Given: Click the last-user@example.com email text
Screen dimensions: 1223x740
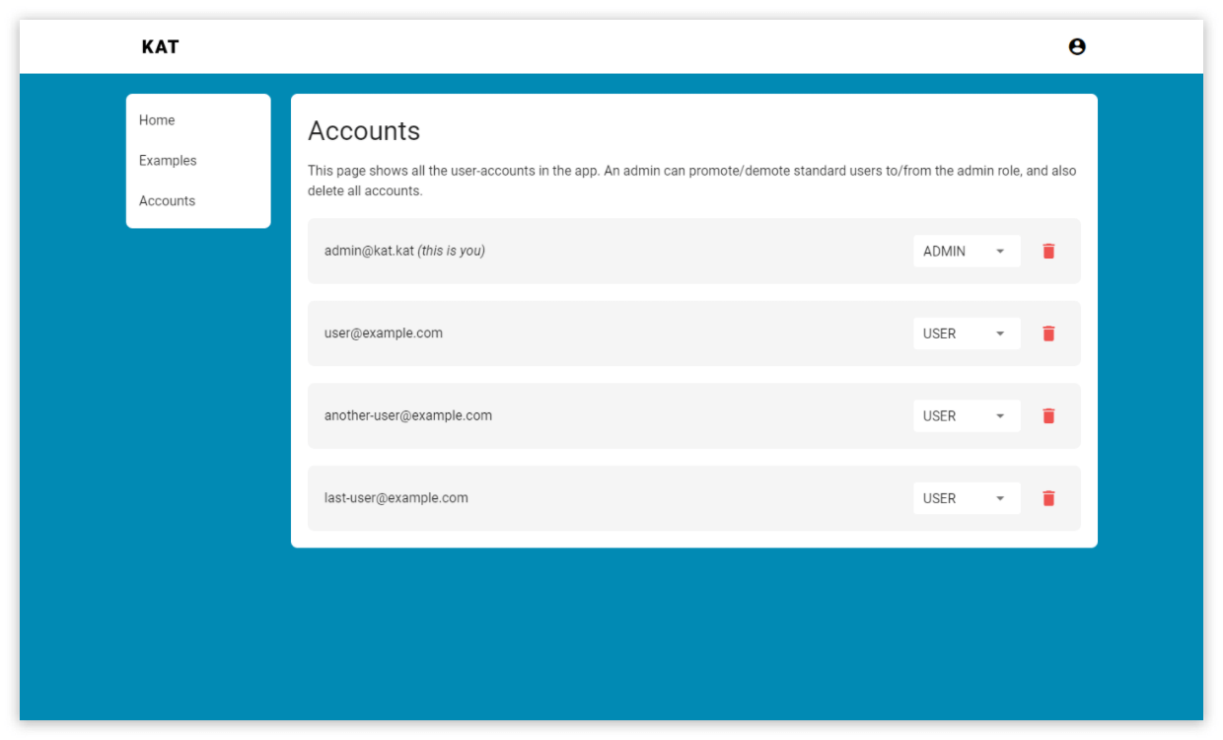Looking at the screenshot, I should (396, 498).
